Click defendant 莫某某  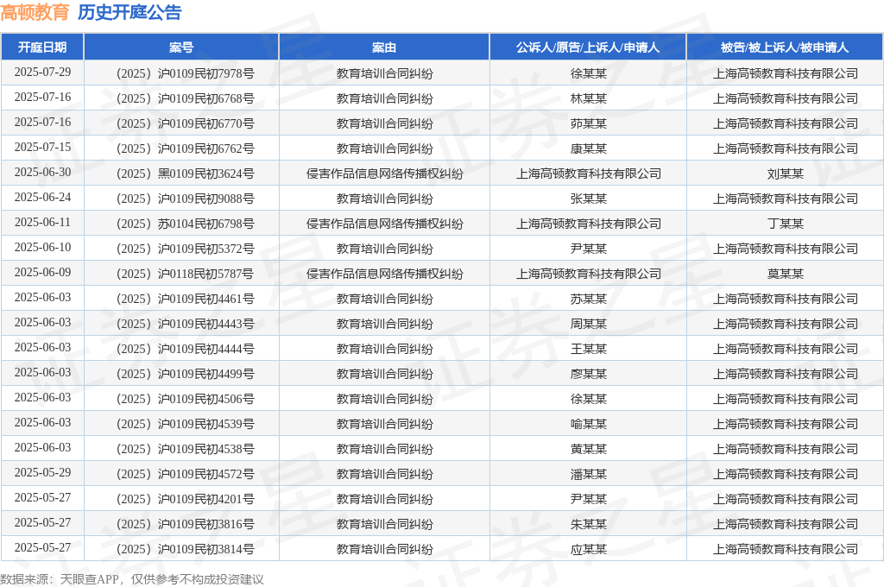(x=786, y=274)
